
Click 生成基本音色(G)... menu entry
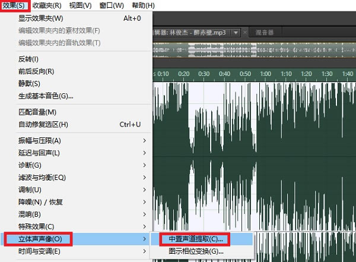pyautogui.click(x=46, y=96)
